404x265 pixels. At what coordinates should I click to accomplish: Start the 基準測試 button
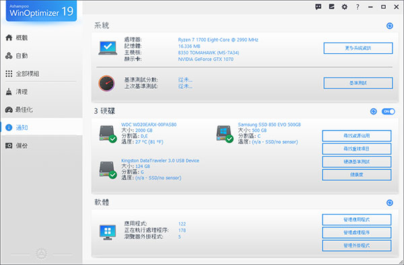point(358,83)
